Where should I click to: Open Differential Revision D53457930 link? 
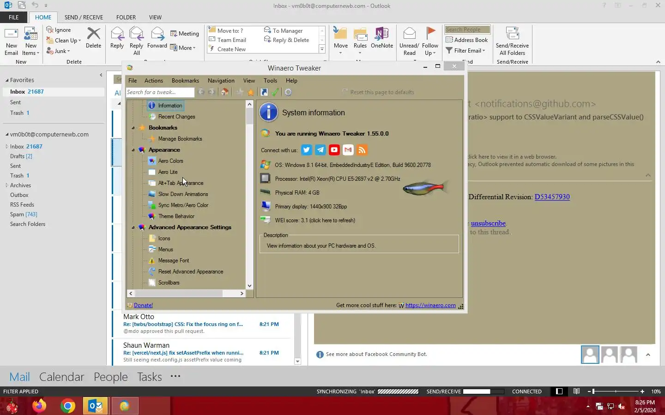pos(552,197)
